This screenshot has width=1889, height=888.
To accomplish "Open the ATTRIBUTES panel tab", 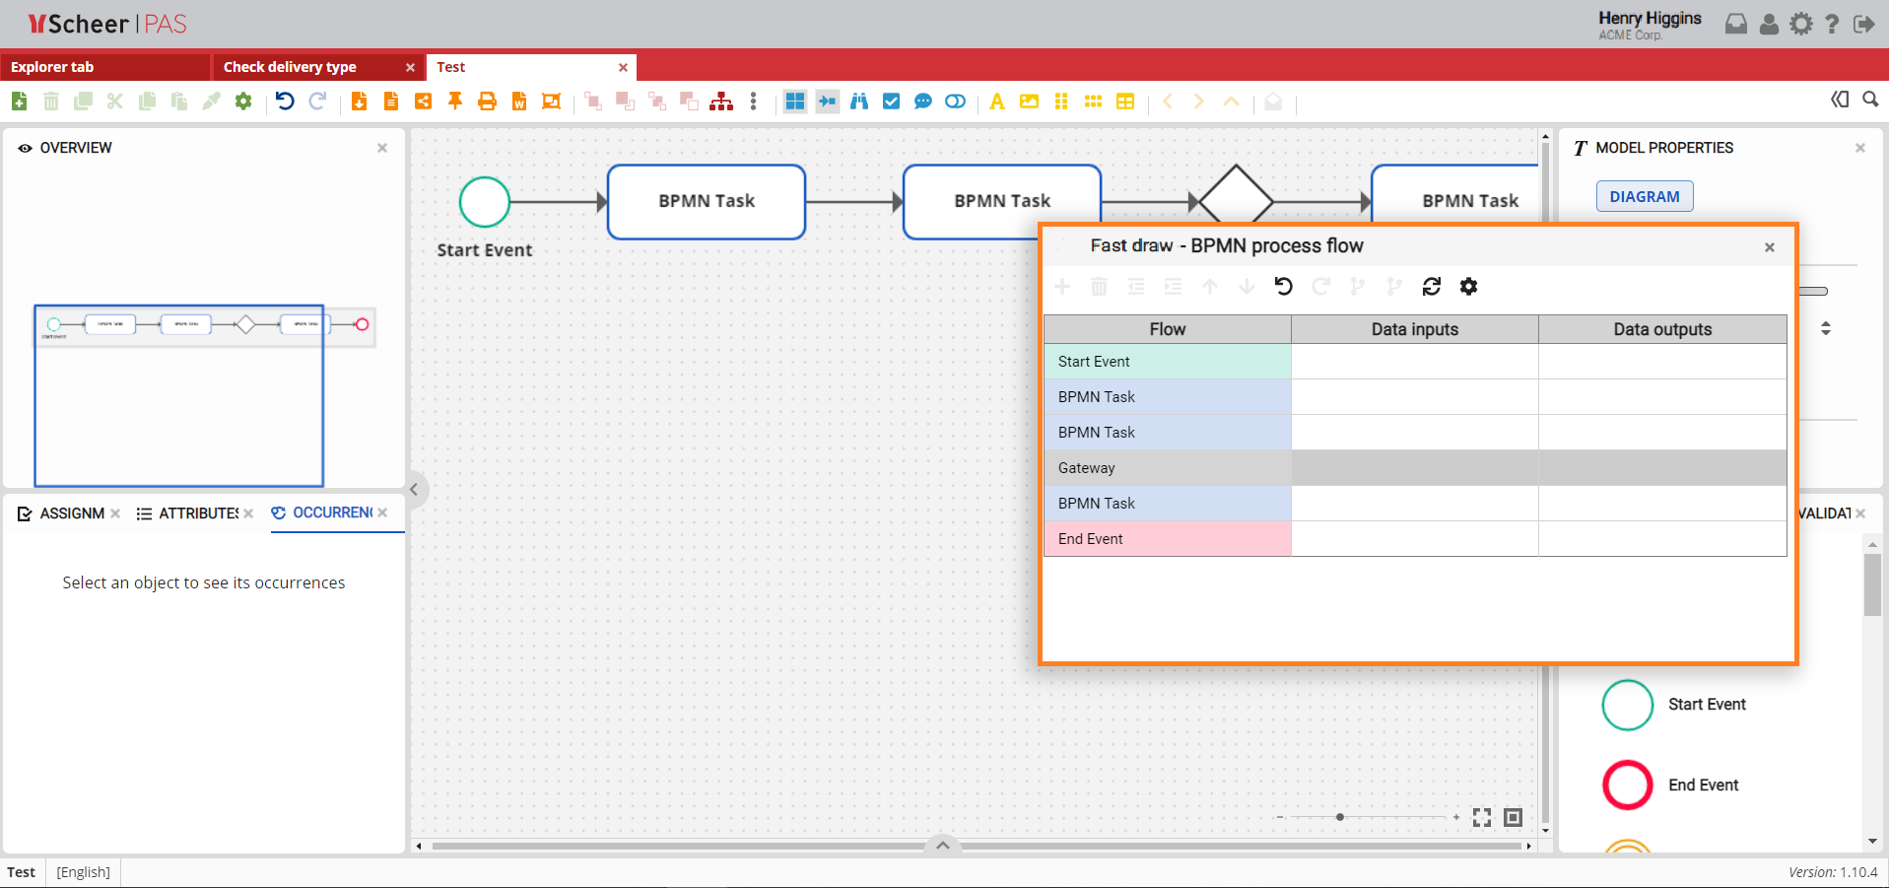I will click(197, 513).
